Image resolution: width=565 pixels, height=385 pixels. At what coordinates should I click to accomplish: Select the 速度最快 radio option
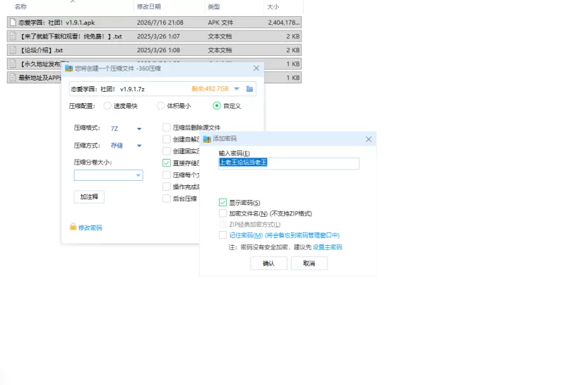(x=107, y=106)
